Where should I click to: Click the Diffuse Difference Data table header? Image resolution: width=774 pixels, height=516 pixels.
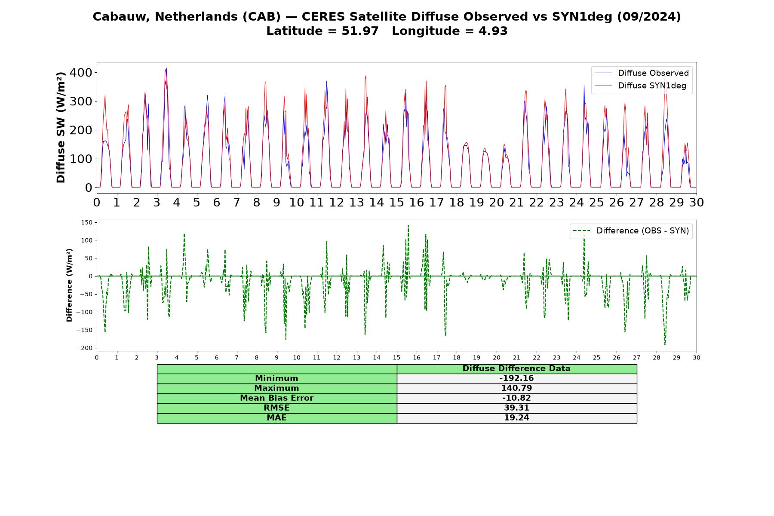click(516, 369)
